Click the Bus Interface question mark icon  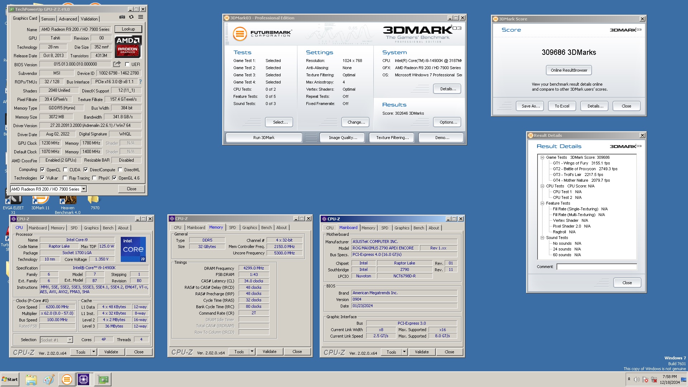tap(140, 82)
